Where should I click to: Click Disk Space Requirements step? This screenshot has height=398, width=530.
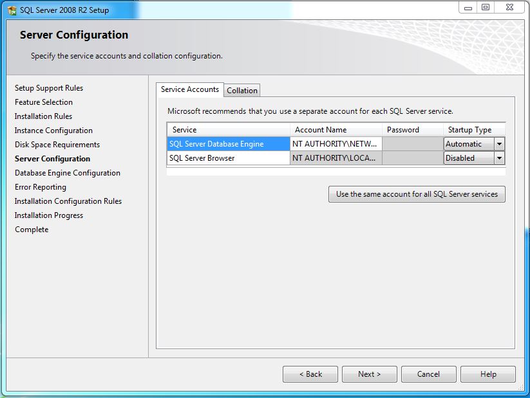tap(58, 145)
